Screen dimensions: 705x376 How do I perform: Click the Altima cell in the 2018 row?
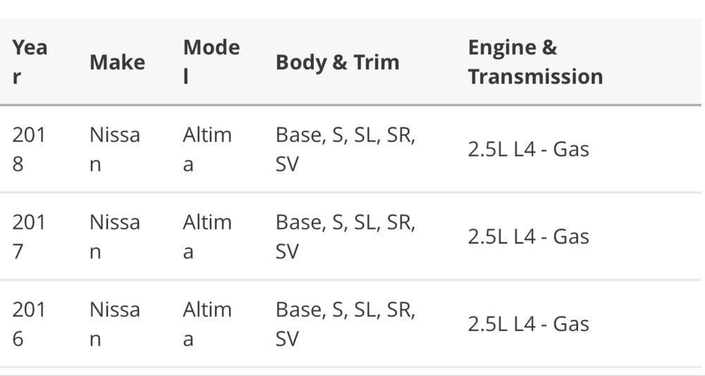(207, 149)
